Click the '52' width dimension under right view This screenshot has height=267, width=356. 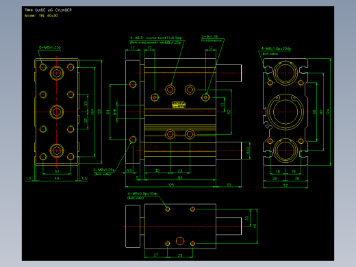(285, 186)
